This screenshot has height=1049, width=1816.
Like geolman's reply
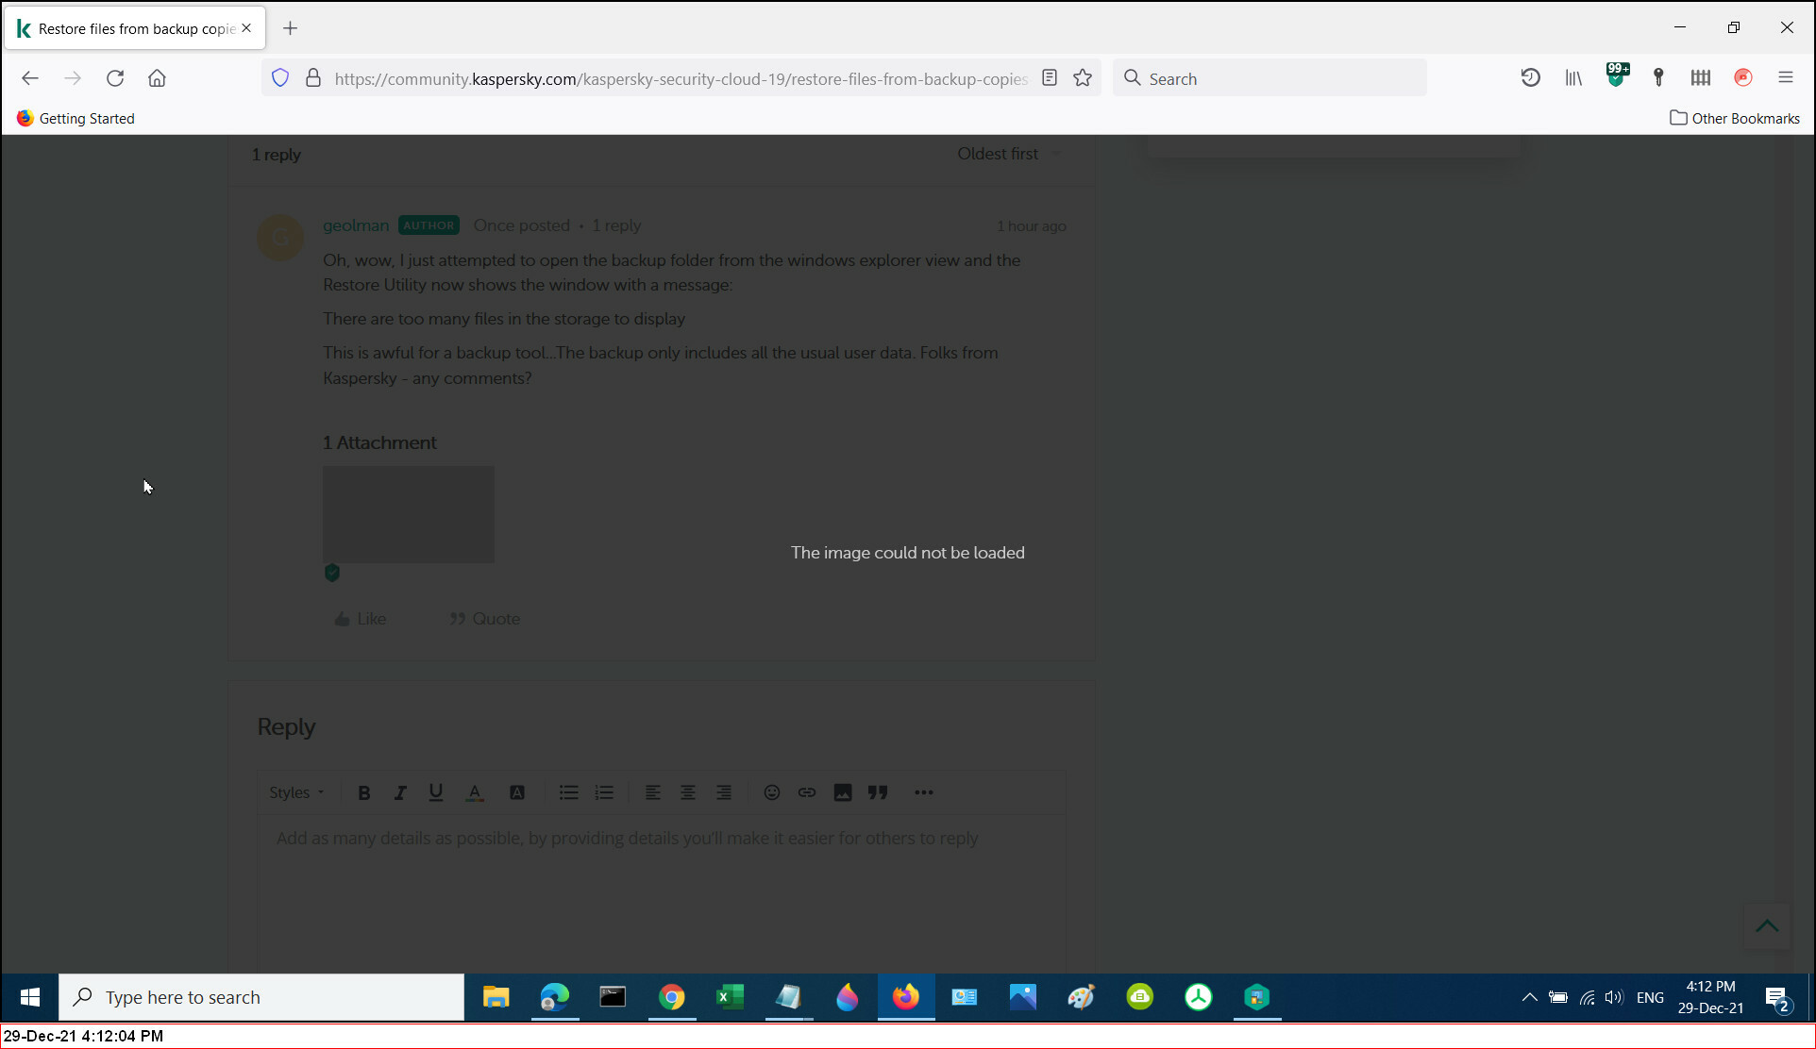pyautogui.click(x=360, y=619)
